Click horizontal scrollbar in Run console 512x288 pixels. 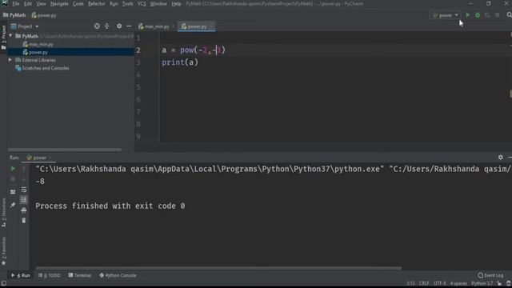coord(218,268)
